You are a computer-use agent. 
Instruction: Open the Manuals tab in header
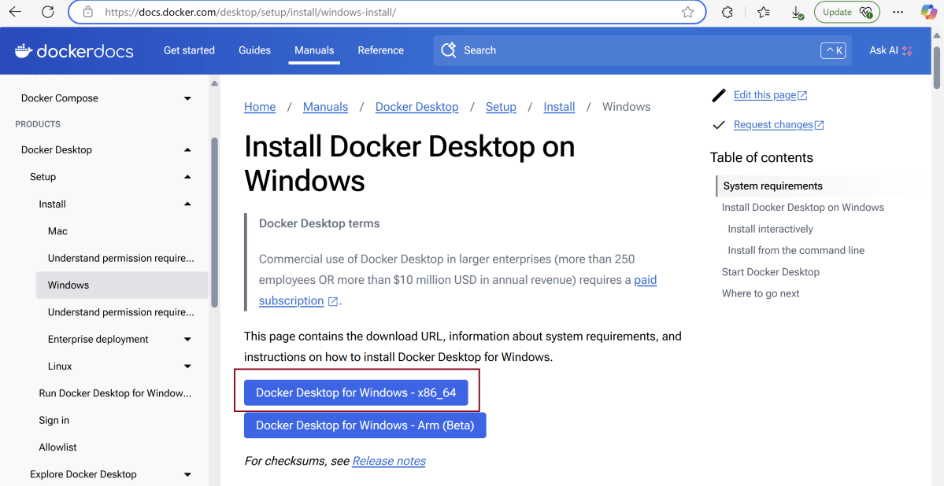click(x=314, y=50)
